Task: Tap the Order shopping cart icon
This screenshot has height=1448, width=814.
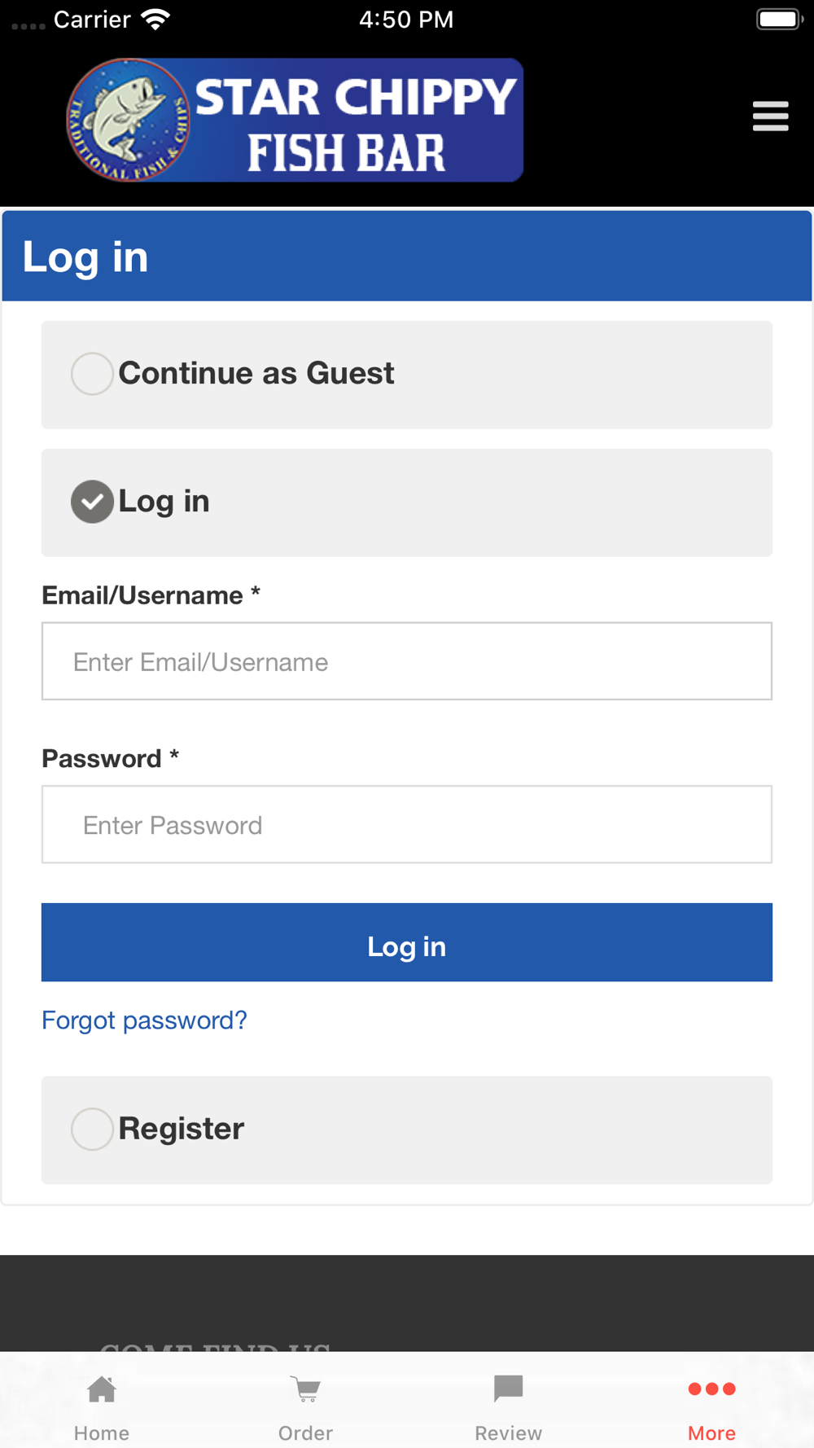Action: (x=306, y=1389)
